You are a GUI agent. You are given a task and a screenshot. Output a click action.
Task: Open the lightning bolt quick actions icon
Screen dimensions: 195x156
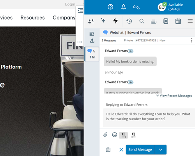115,21
